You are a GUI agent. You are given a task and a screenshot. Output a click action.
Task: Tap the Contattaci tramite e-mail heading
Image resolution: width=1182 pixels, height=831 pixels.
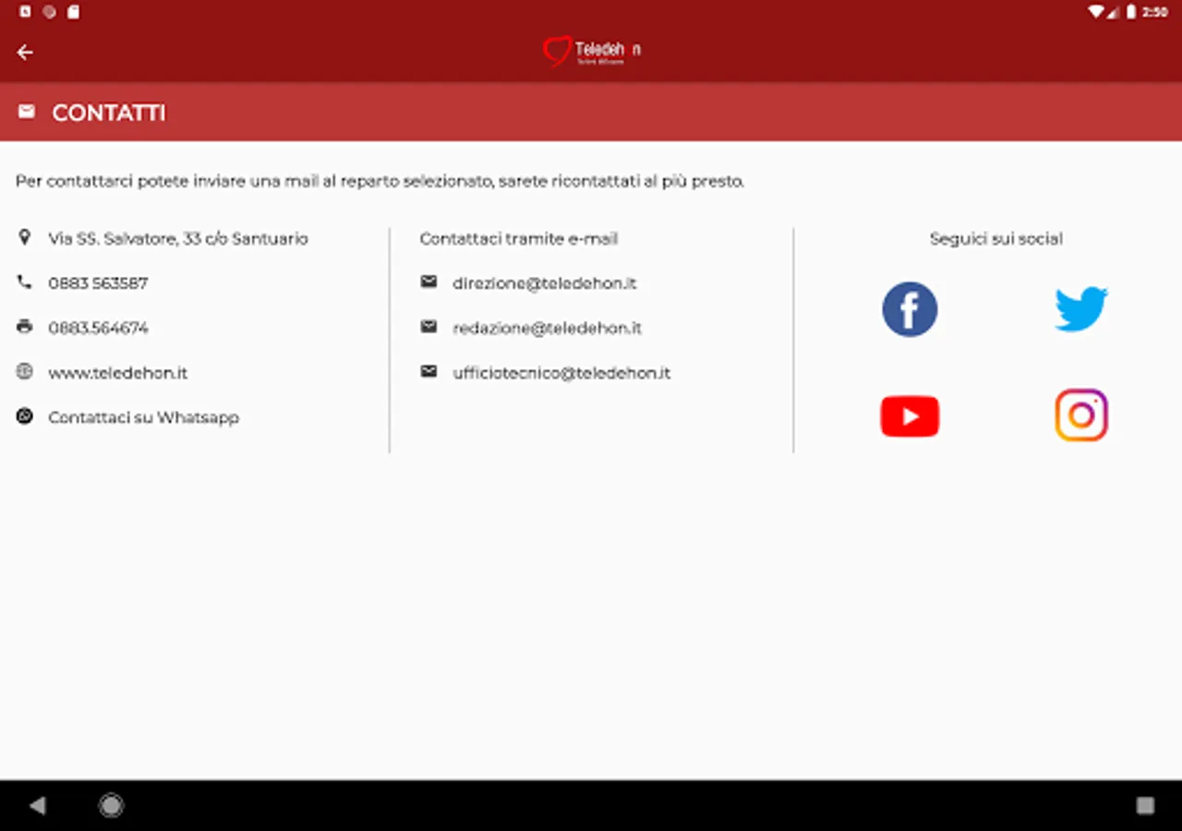point(519,238)
